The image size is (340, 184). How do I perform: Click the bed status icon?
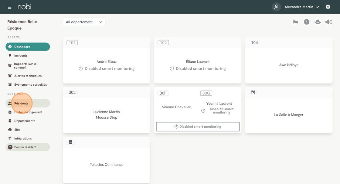(295, 22)
